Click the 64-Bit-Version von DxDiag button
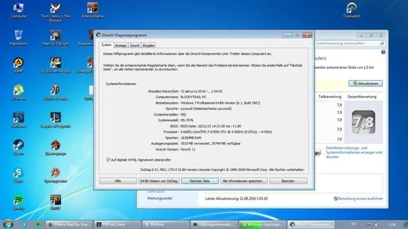The image size is (408, 229). pos(159,181)
